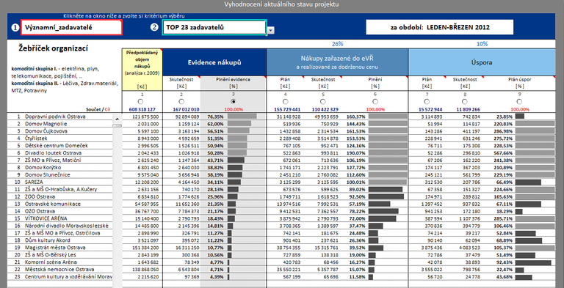Click the Nákupy zařazené do eVŘ header
Viewport: 564px width, 288px height.
click(337, 62)
